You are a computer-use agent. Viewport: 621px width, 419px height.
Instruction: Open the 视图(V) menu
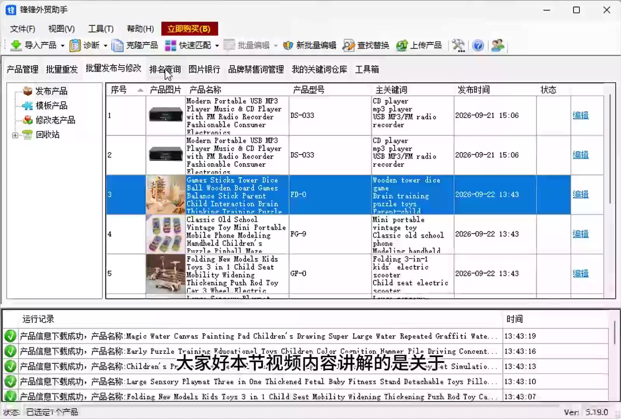click(x=61, y=29)
